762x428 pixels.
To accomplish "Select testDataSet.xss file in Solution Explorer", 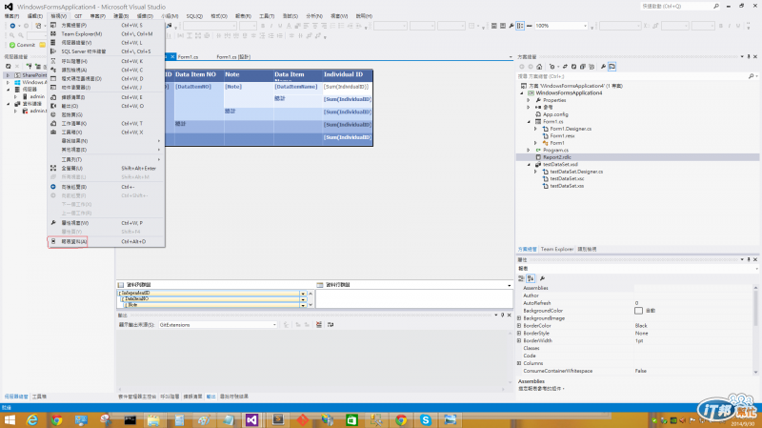I will (x=567, y=186).
